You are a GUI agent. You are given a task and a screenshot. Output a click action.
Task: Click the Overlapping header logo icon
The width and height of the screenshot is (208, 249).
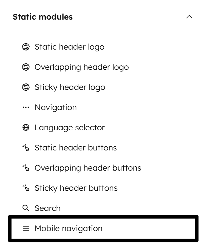coord(26,67)
